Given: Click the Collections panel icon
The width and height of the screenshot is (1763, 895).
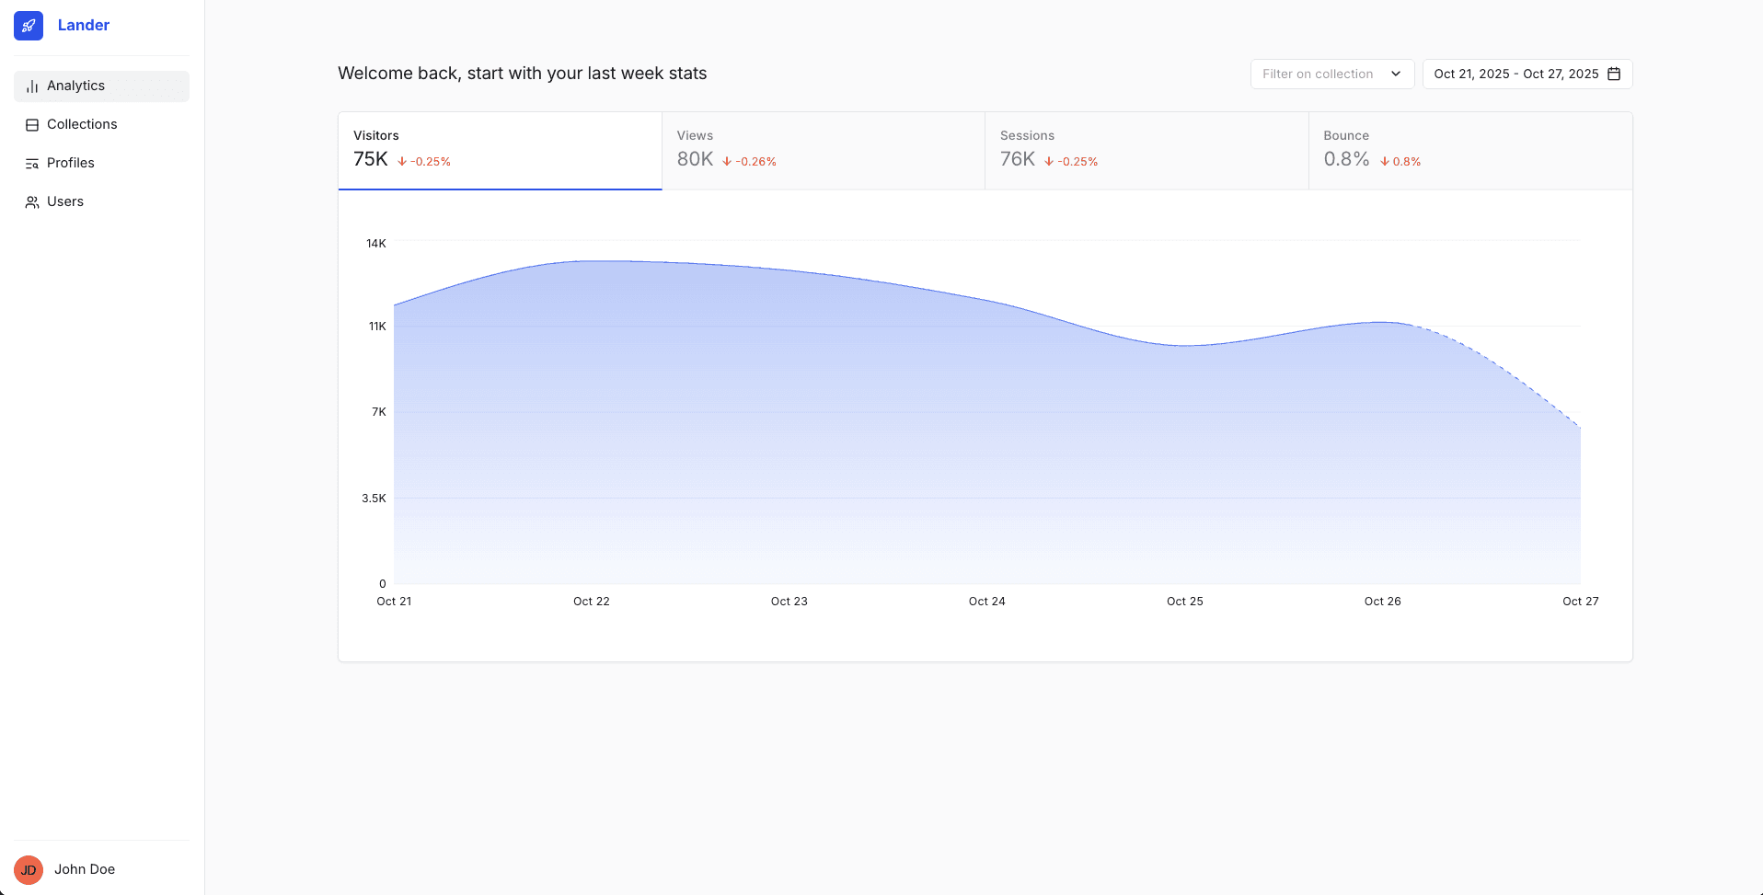Looking at the screenshot, I should [32, 124].
